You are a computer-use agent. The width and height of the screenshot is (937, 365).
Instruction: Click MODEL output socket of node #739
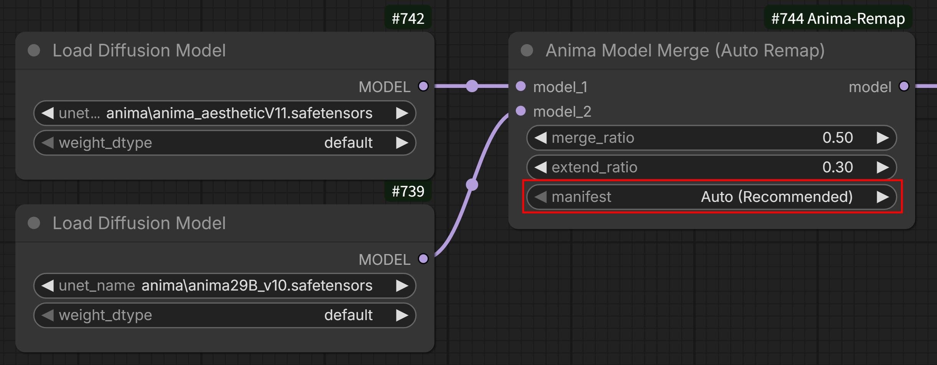click(423, 259)
